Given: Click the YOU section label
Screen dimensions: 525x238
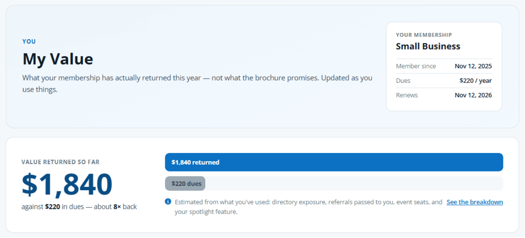Looking at the screenshot, I should 29,42.
